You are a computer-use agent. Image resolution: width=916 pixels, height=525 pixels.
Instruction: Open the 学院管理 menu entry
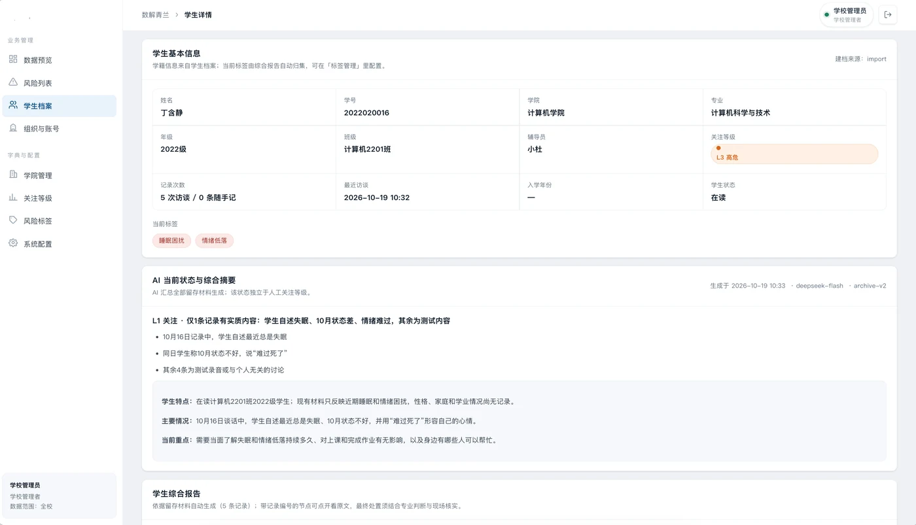pos(60,175)
